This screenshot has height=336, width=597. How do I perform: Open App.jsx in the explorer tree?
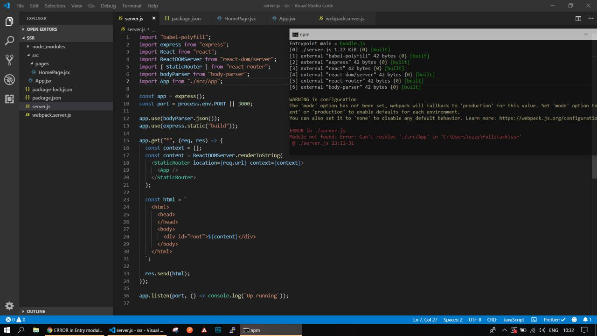(66, 81)
